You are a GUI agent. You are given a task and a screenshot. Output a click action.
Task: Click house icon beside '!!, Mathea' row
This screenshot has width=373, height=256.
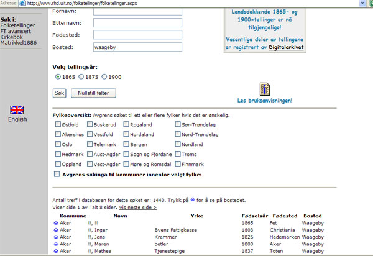pyautogui.click(x=56, y=251)
